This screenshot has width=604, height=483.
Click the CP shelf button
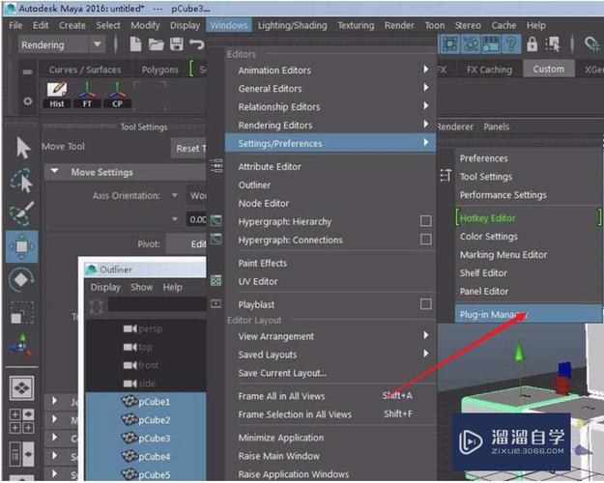[x=117, y=95]
